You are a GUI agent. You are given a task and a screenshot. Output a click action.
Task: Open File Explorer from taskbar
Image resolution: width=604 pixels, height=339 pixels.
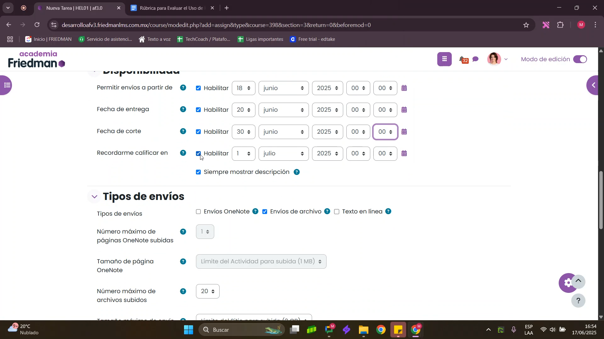tap(363, 330)
